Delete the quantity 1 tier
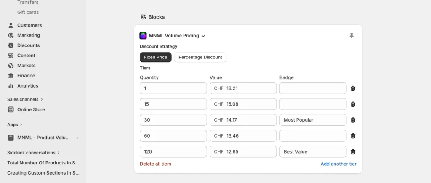The height and width of the screenshot is (183, 431). (353, 88)
